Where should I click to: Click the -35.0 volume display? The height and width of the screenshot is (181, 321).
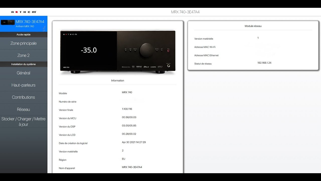point(89,50)
